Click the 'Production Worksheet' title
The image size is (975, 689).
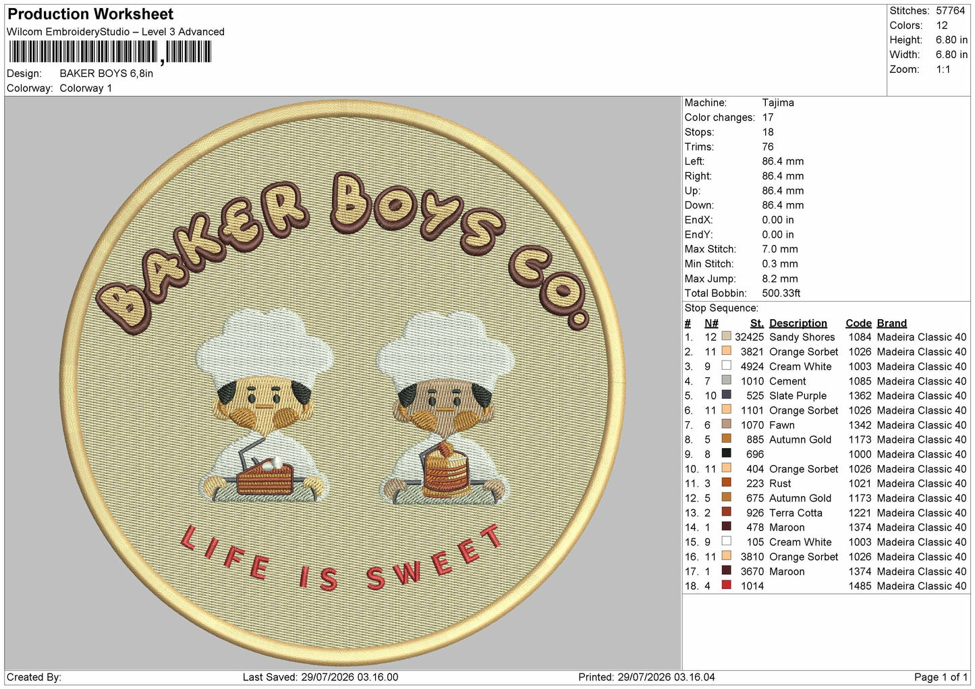(x=90, y=14)
